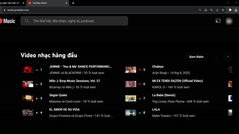Click rank number 5 beside Chaleya
Image resolution: width=239 pixels, height=134 pixels.
(x=144, y=70)
